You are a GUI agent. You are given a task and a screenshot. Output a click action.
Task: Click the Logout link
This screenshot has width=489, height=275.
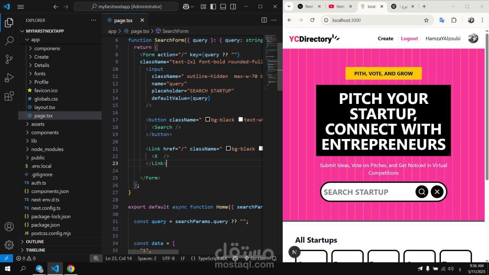pos(409,39)
